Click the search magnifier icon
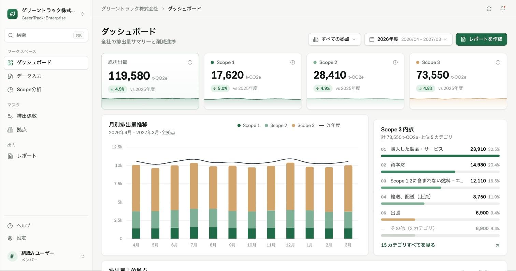This screenshot has width=516, height=271. point(11,35)
